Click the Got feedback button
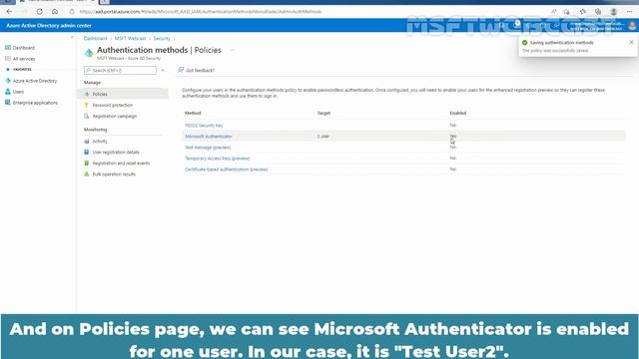 pos(197,71)
